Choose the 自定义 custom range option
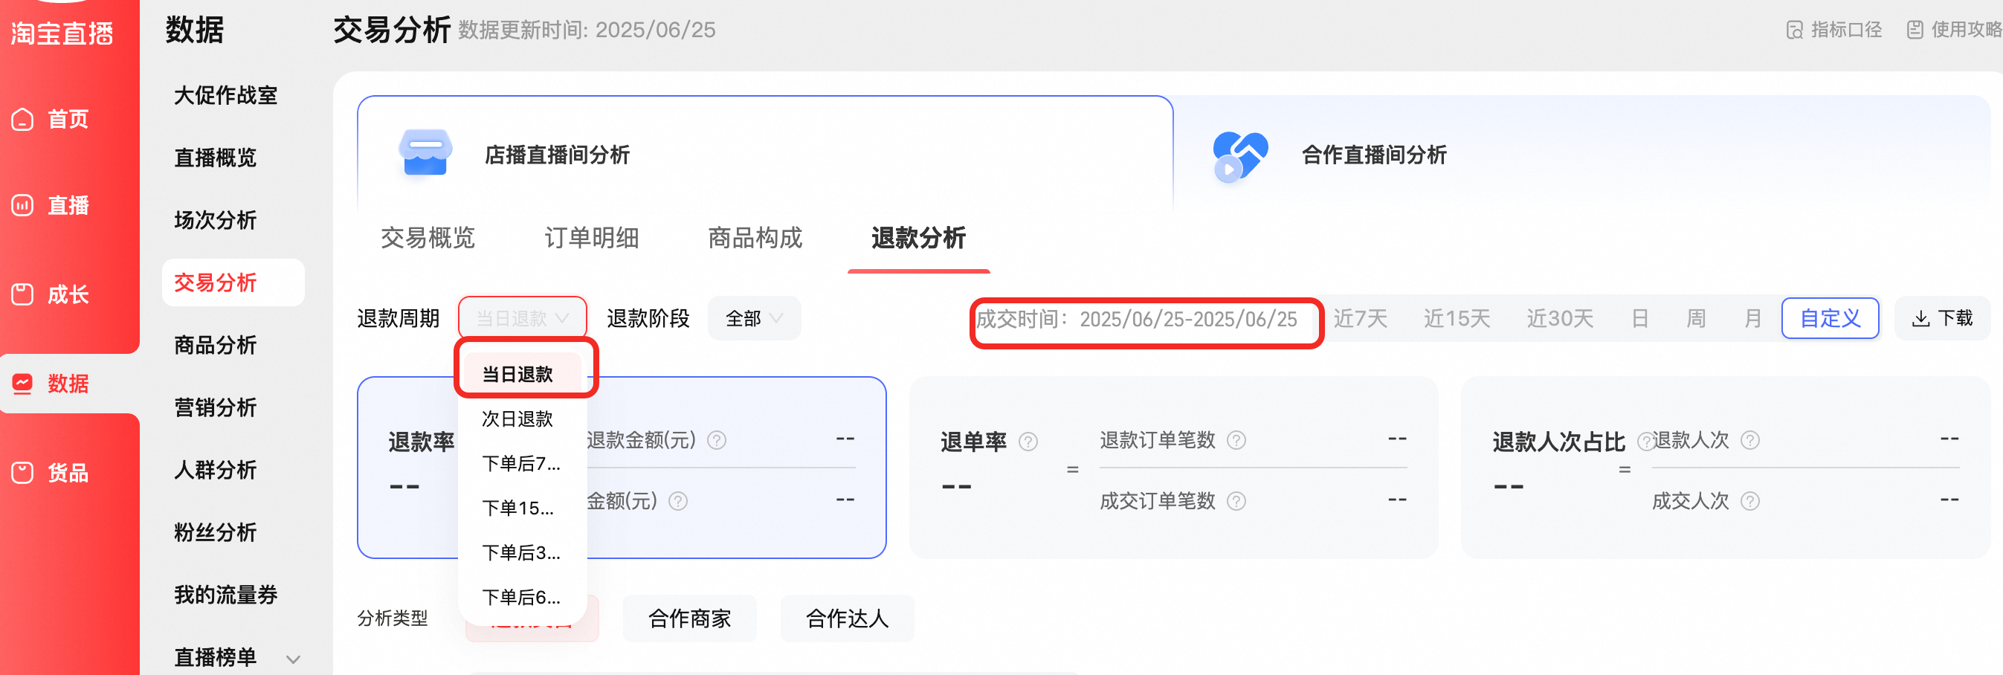The width and height of the screenshot is (2003, 675). pos(1831,318)
